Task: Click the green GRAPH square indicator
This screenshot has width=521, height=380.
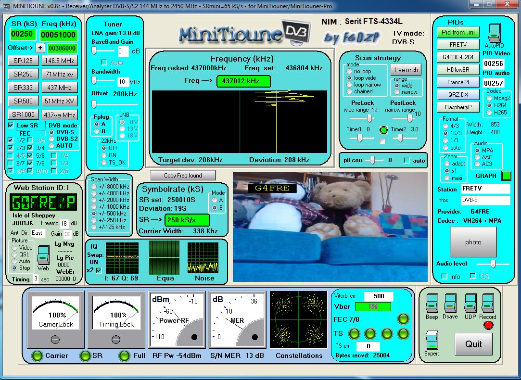Action: pyautogui.click(x=506, y=176)
